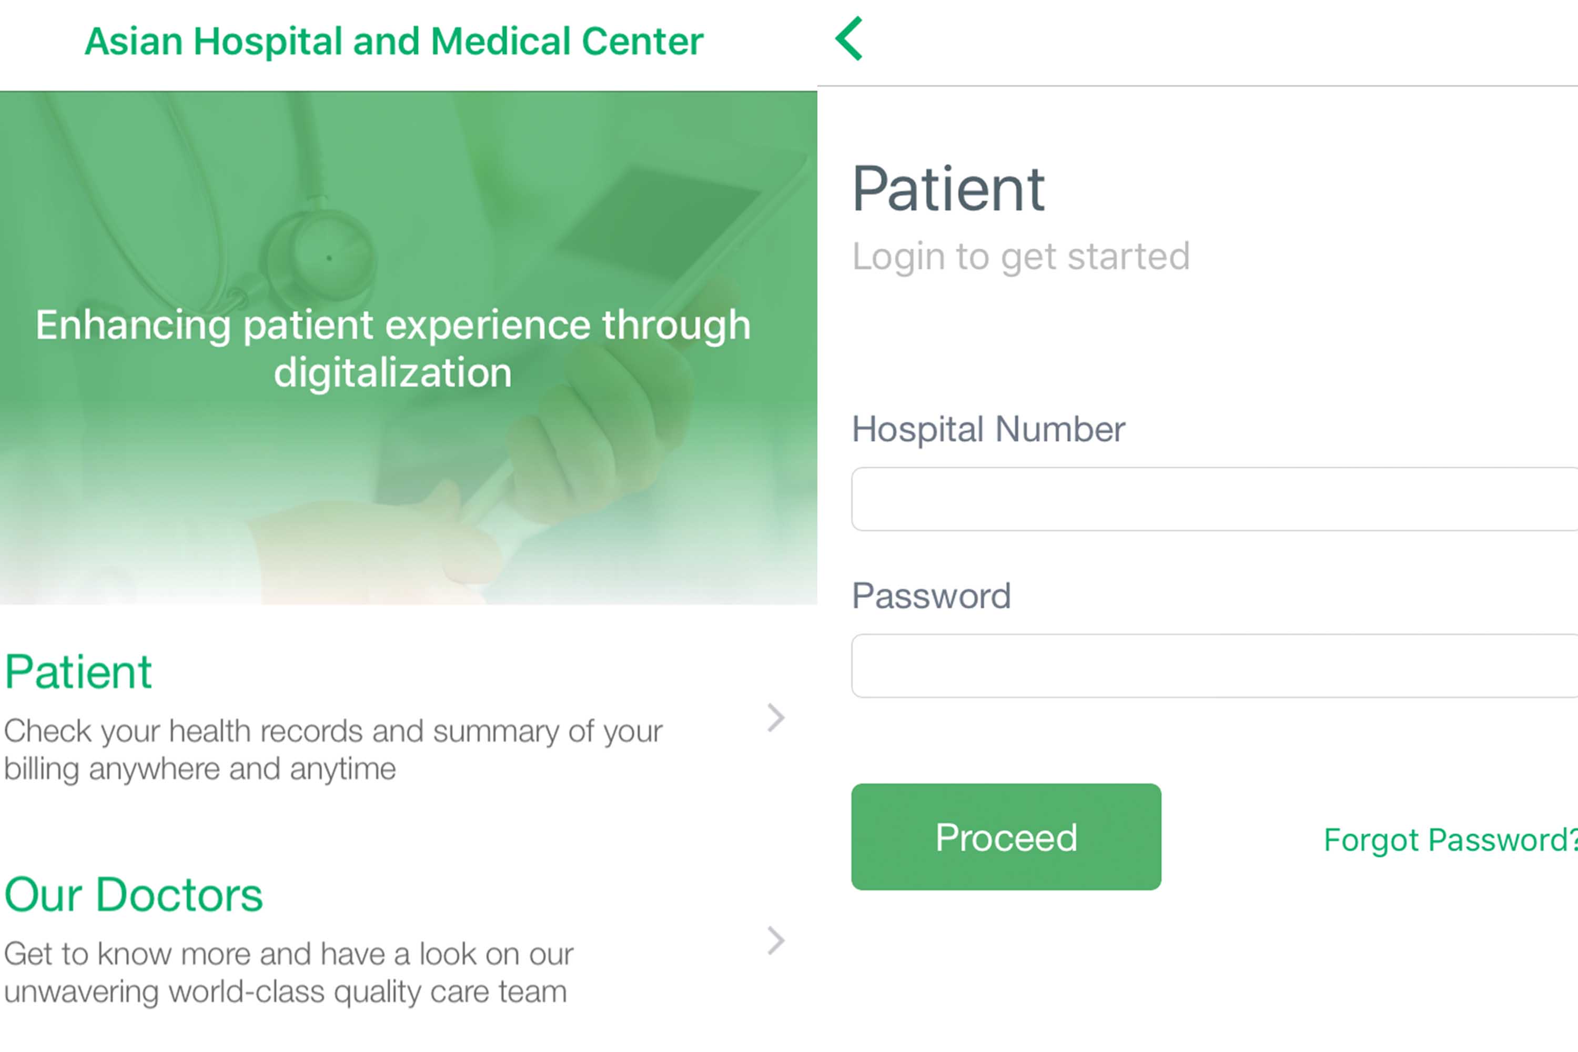Open the Forgot Password link
Image resolution: width=1578 pixels, height=1052 pixels.
coord(1449,839)
